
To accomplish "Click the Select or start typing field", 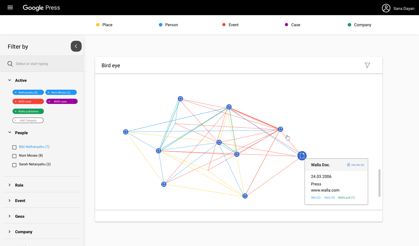I will coord(44,64).
